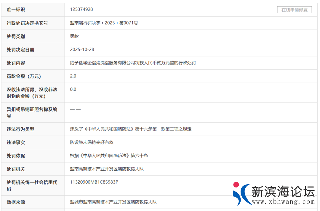Click the 数据来源 row label
This screenshot has width=320, height=211.
tap(16, 202)
